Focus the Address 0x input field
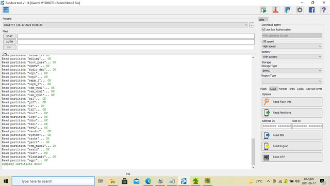Viewport: 330px width, 186px height. pyautogui.click(x=276, y=126)
